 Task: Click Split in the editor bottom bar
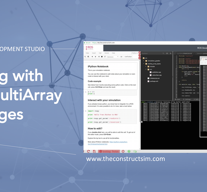tap(196, 99)
